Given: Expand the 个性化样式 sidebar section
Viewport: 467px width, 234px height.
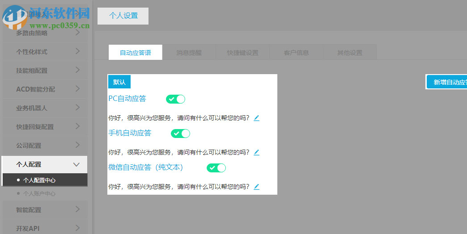Looking at the screenshot, I should (x=45, y=52).
